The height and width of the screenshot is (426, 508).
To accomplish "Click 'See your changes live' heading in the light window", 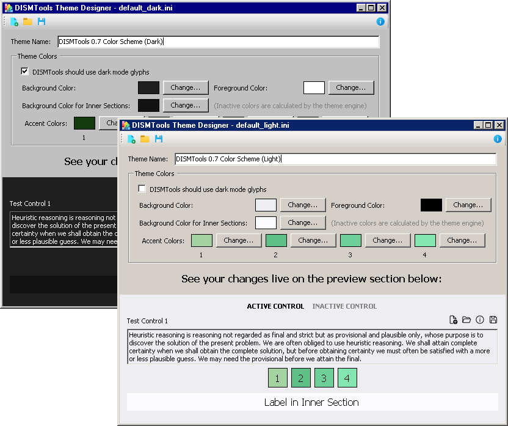I will click(x=311, y=279).
